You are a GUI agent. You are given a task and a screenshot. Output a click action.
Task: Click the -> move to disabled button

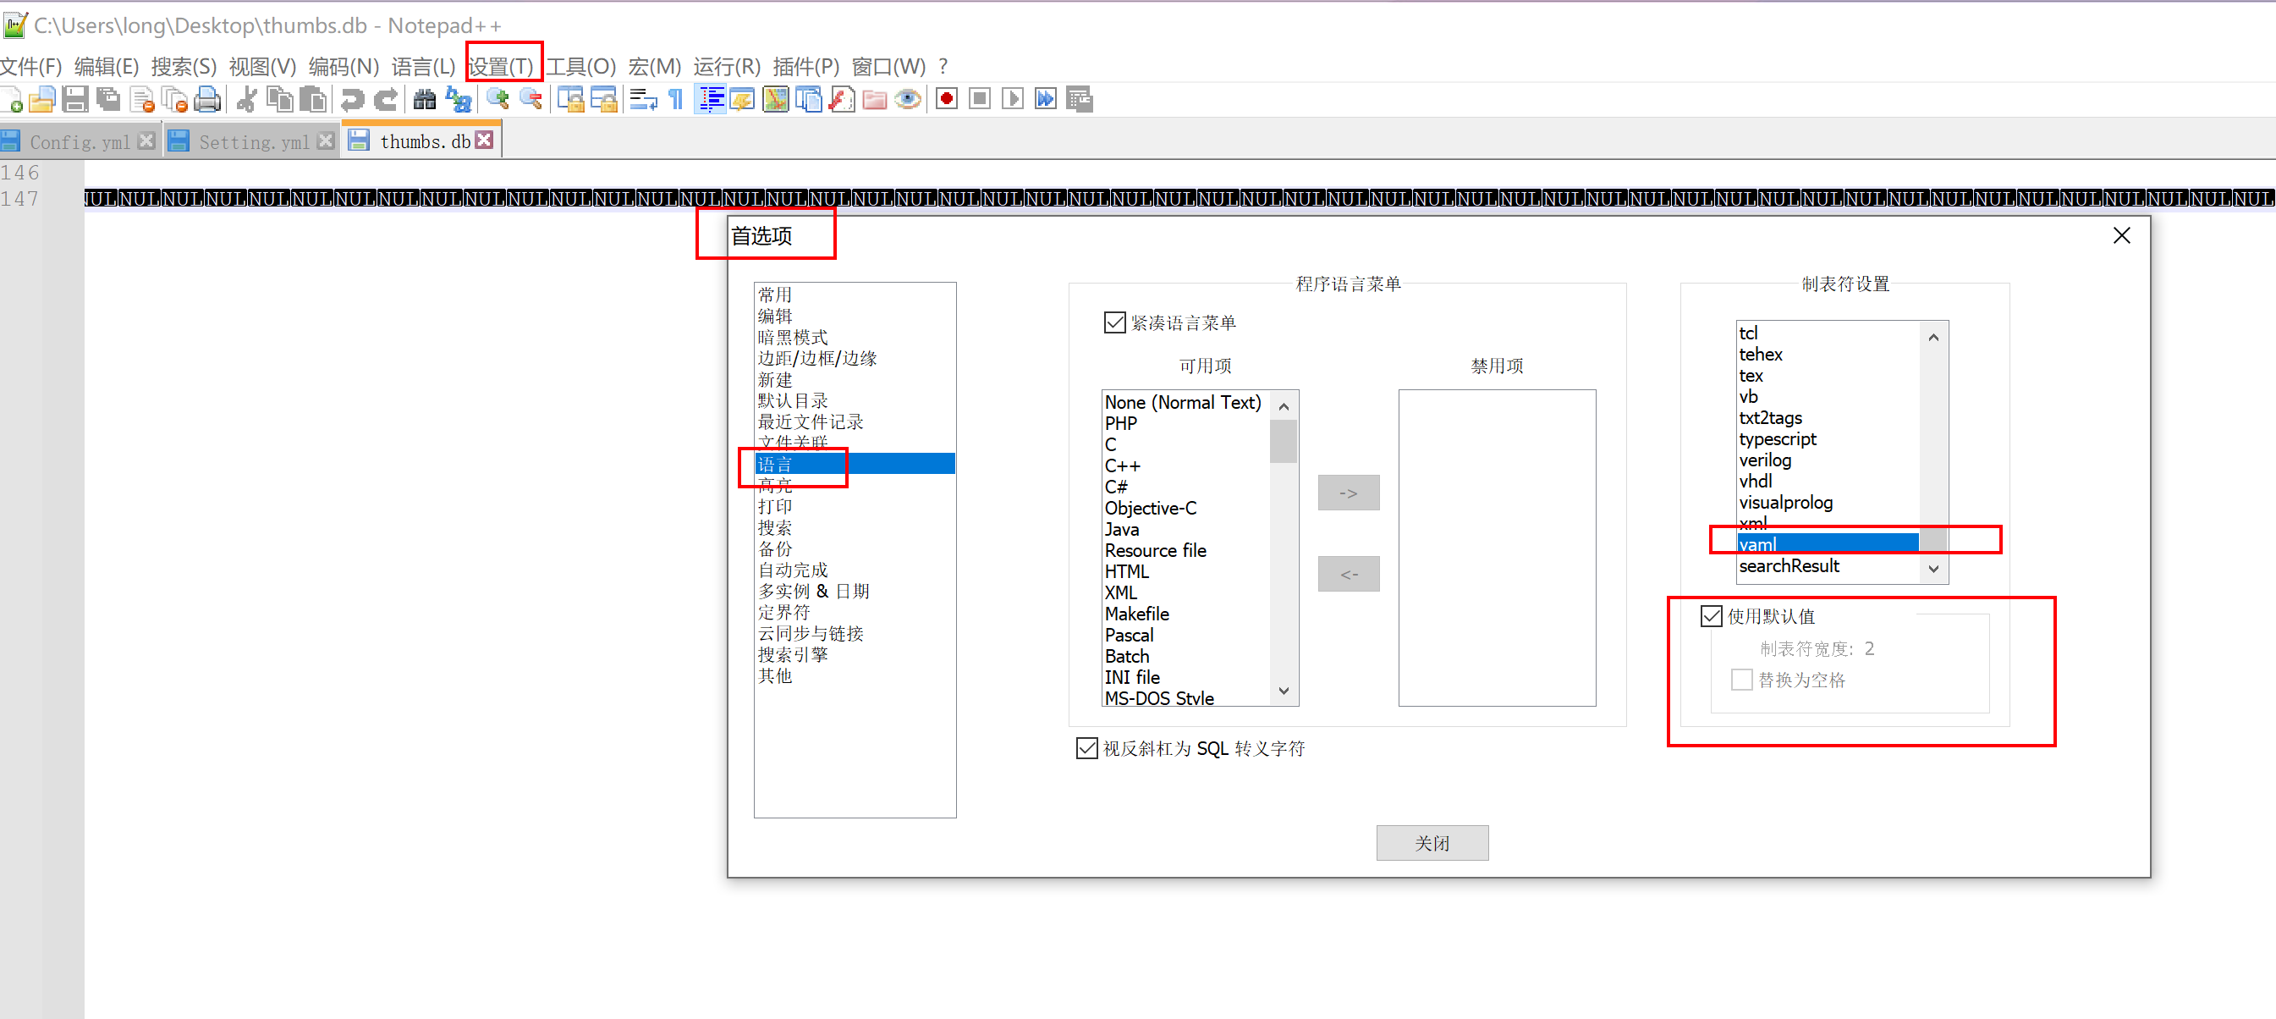tap(1349, 493)
